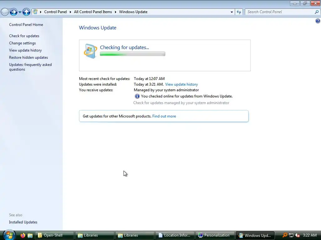Click View update history link beside 3:21 AM

click(182, 84)
